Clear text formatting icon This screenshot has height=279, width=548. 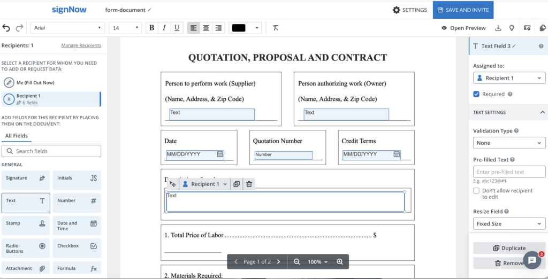point(276,28)
